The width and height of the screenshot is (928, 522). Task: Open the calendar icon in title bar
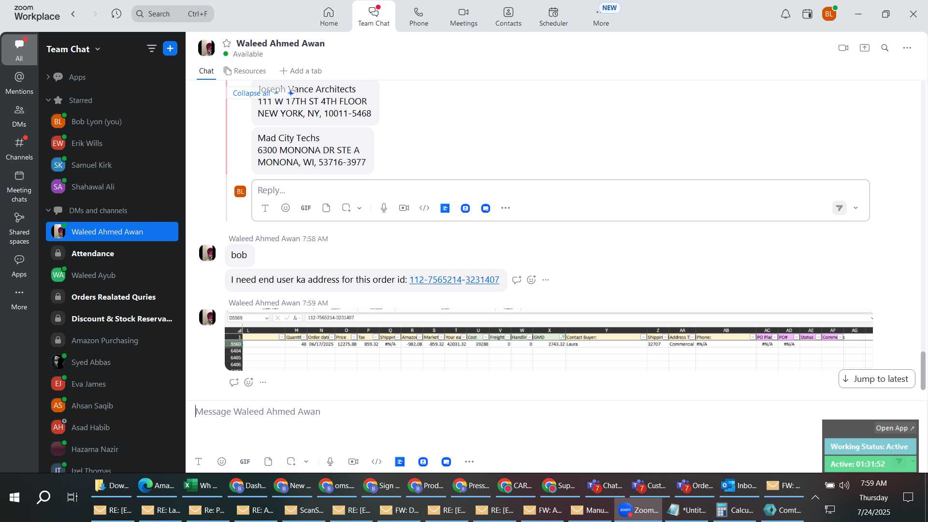(x=807, y=14)
